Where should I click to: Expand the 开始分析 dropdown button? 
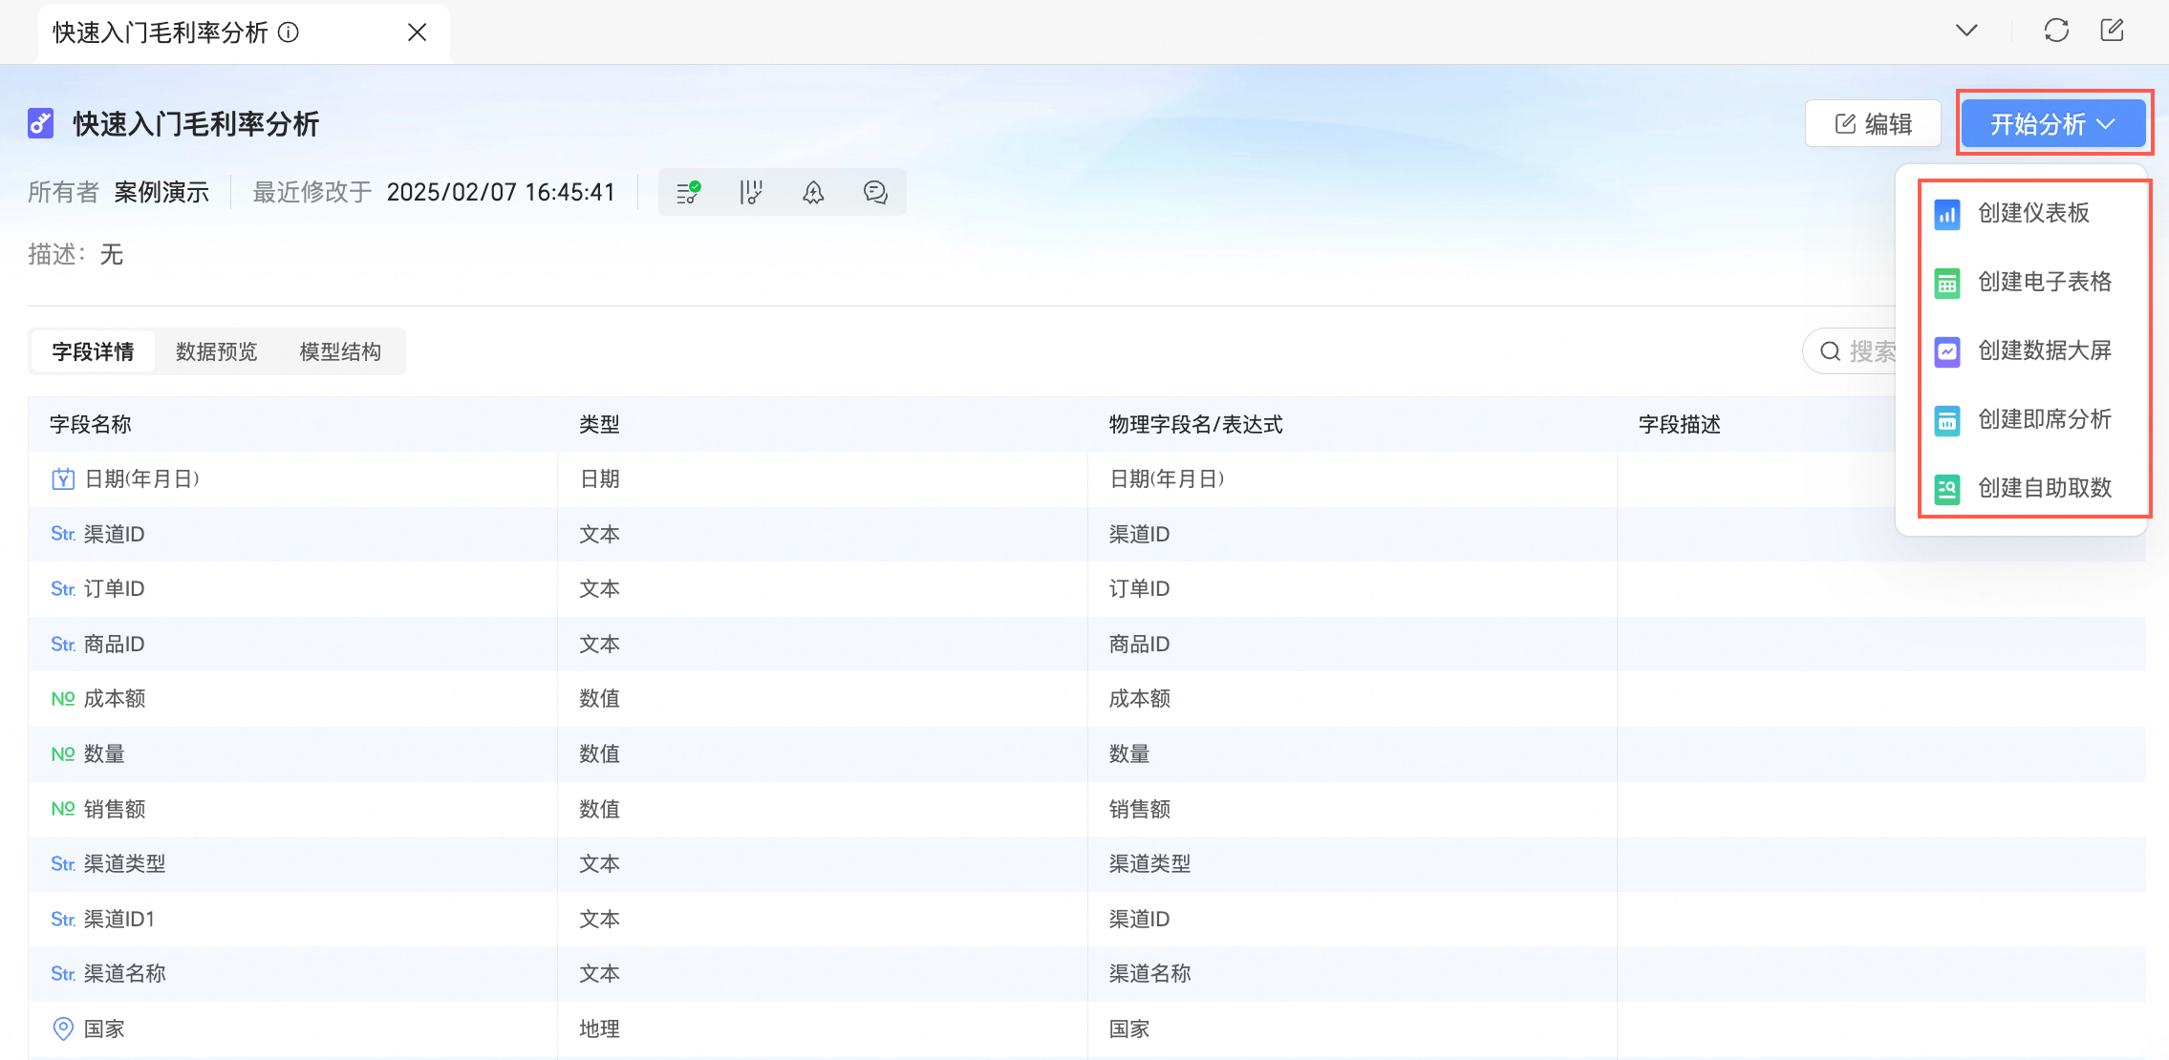(x=2052, y=124)
